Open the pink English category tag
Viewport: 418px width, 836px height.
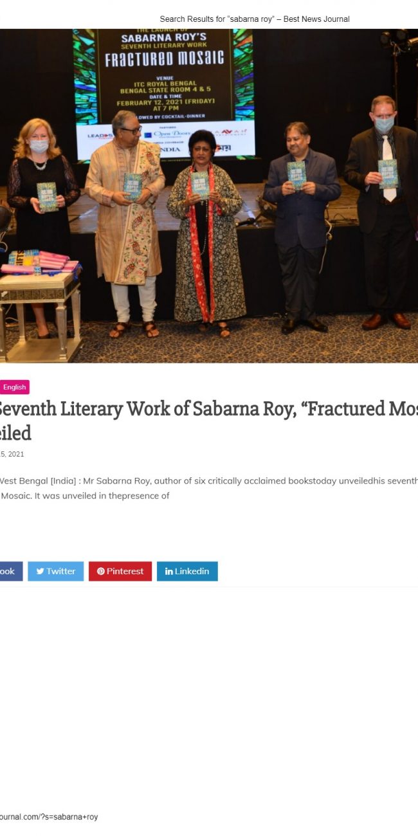(x=14, y=387)
